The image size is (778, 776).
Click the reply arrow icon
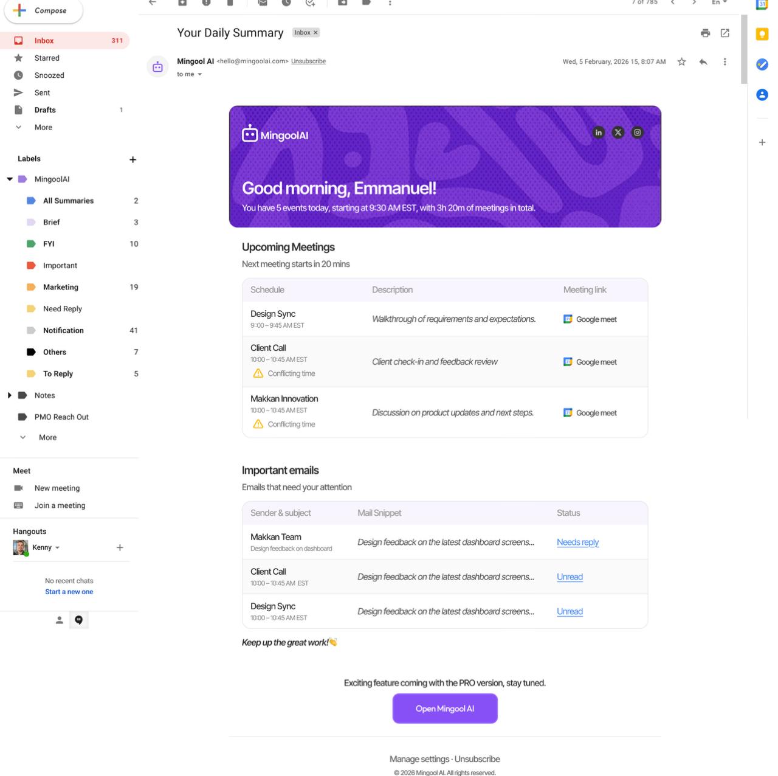coord(703,62)
